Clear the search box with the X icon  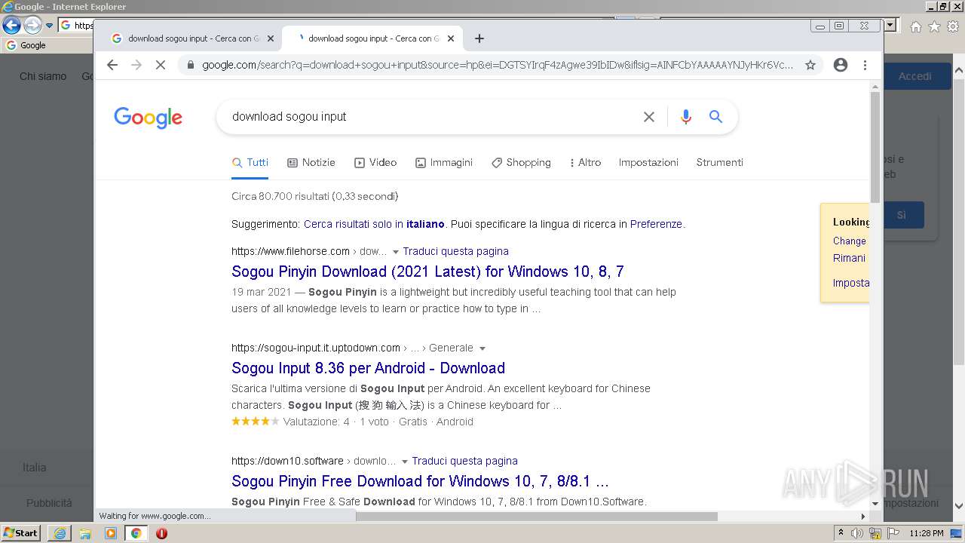tap(649, 117)
